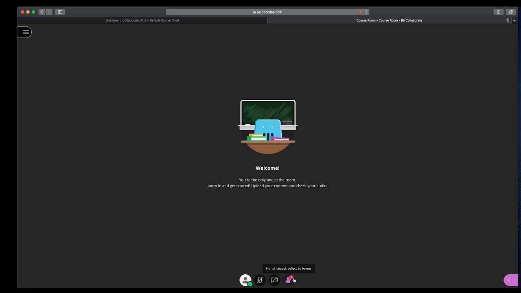This screenshot has width=521, height=293.
Task: Enter full screen using the green button
Action: point(33,12)
